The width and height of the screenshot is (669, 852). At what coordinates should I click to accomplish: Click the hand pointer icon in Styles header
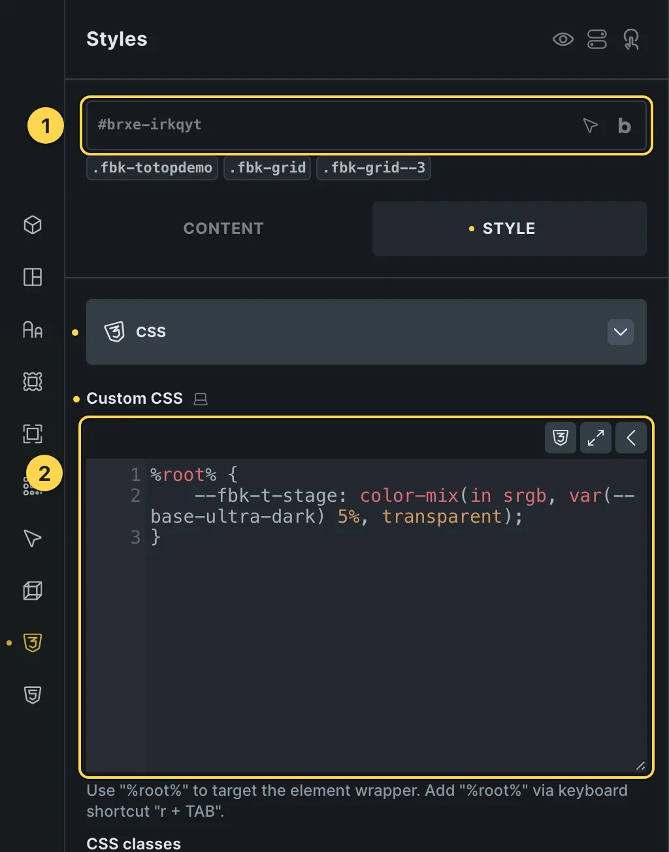click(x=631, y=39)
